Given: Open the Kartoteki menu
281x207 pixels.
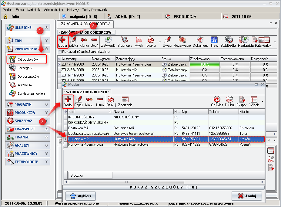Looking at the screenshot, I should (34, 10).
